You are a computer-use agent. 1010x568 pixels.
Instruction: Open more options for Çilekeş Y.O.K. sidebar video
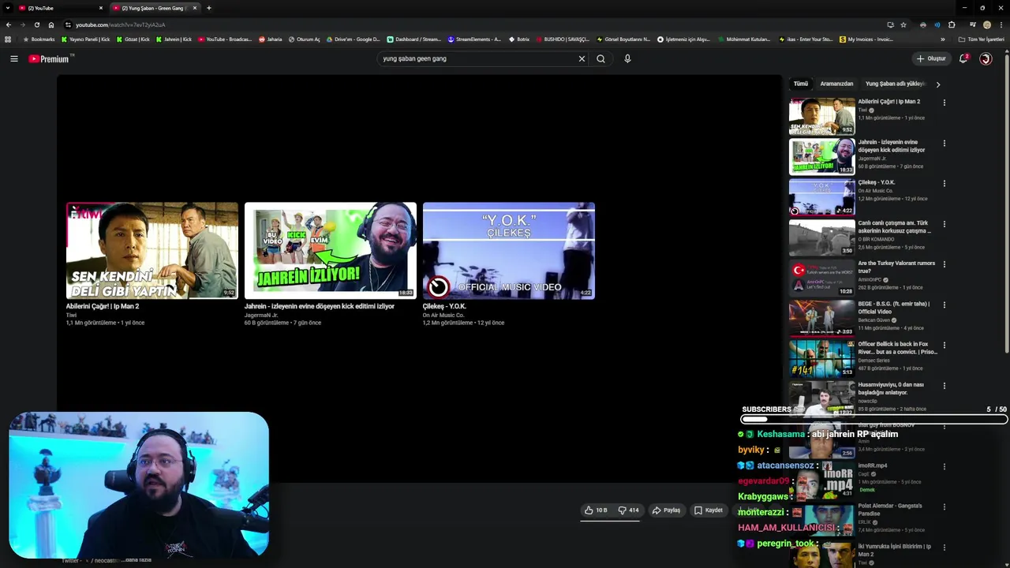click(x=944, y=184)
